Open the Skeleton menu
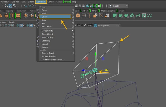This screenshot has height=107, width=166. 16,2
